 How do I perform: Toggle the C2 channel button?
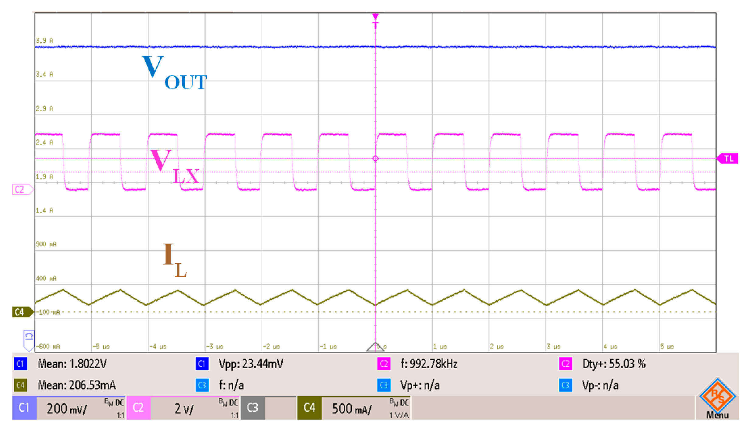click(138, 408)
